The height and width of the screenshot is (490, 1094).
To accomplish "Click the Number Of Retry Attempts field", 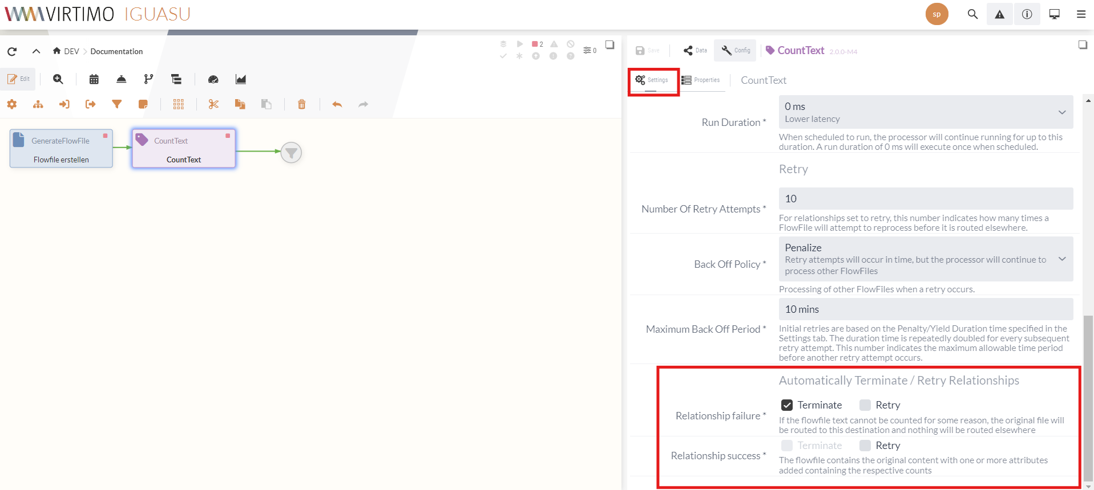I will pos(925,199).
